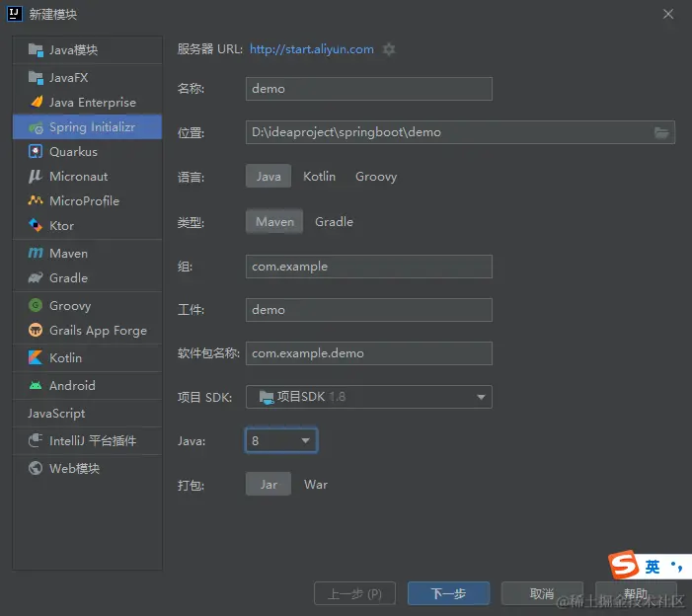Open the 项目 SDK dropdown
Image resolution: width=692 pixels, height=616 pixels.
tap(369, 397)
